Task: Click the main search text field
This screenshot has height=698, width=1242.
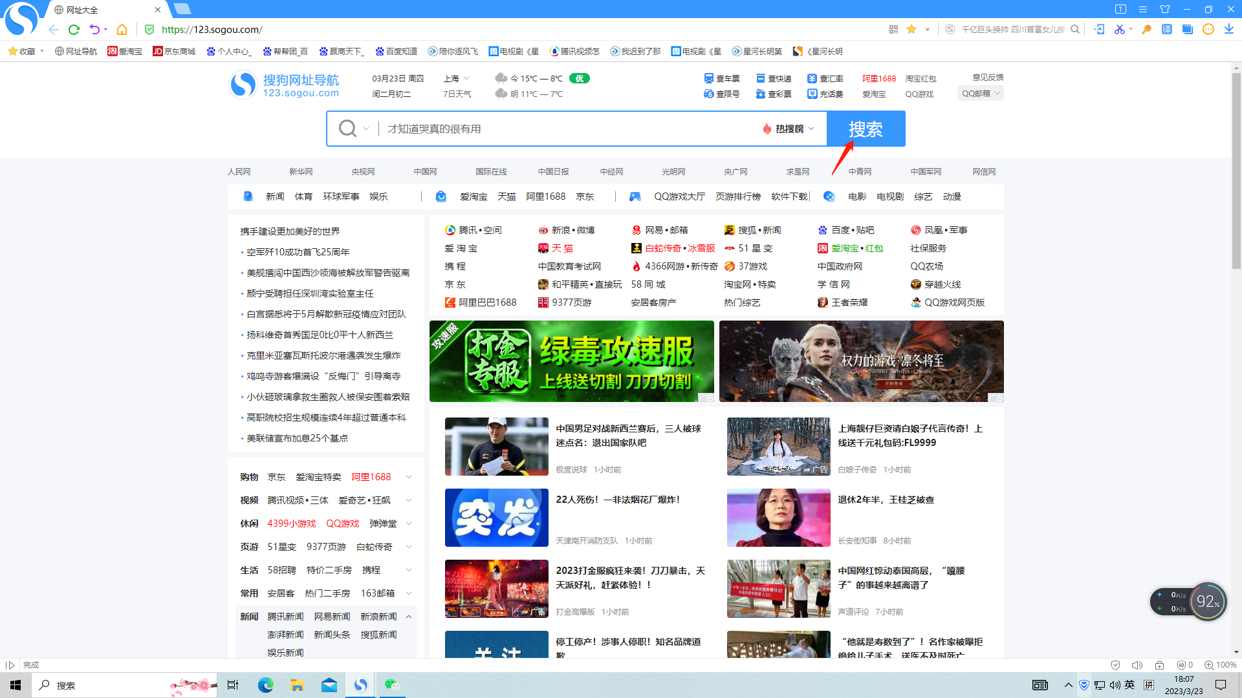Action: 569,129
